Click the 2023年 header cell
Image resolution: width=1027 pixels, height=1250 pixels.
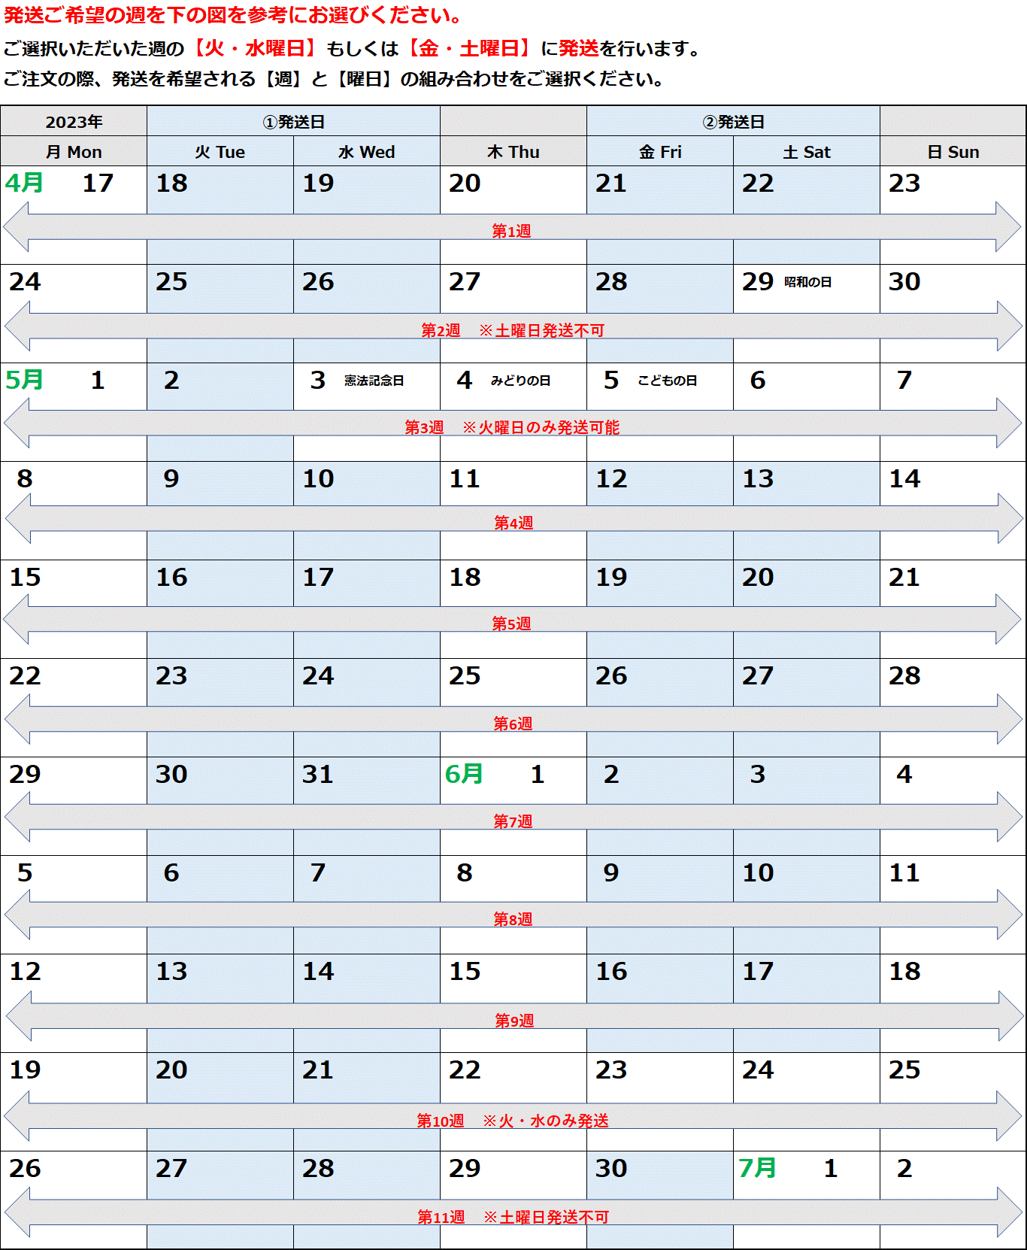coord(74,121)
